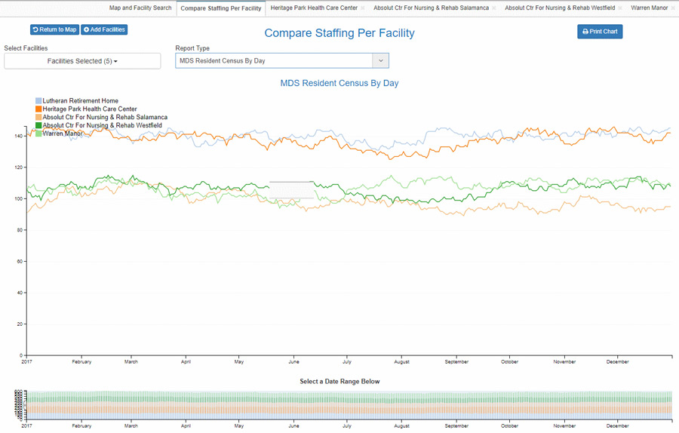Click the printer icon in Print Chart
Image resolution: width=679 pixels, height=433 pixels.
(585, 32)
